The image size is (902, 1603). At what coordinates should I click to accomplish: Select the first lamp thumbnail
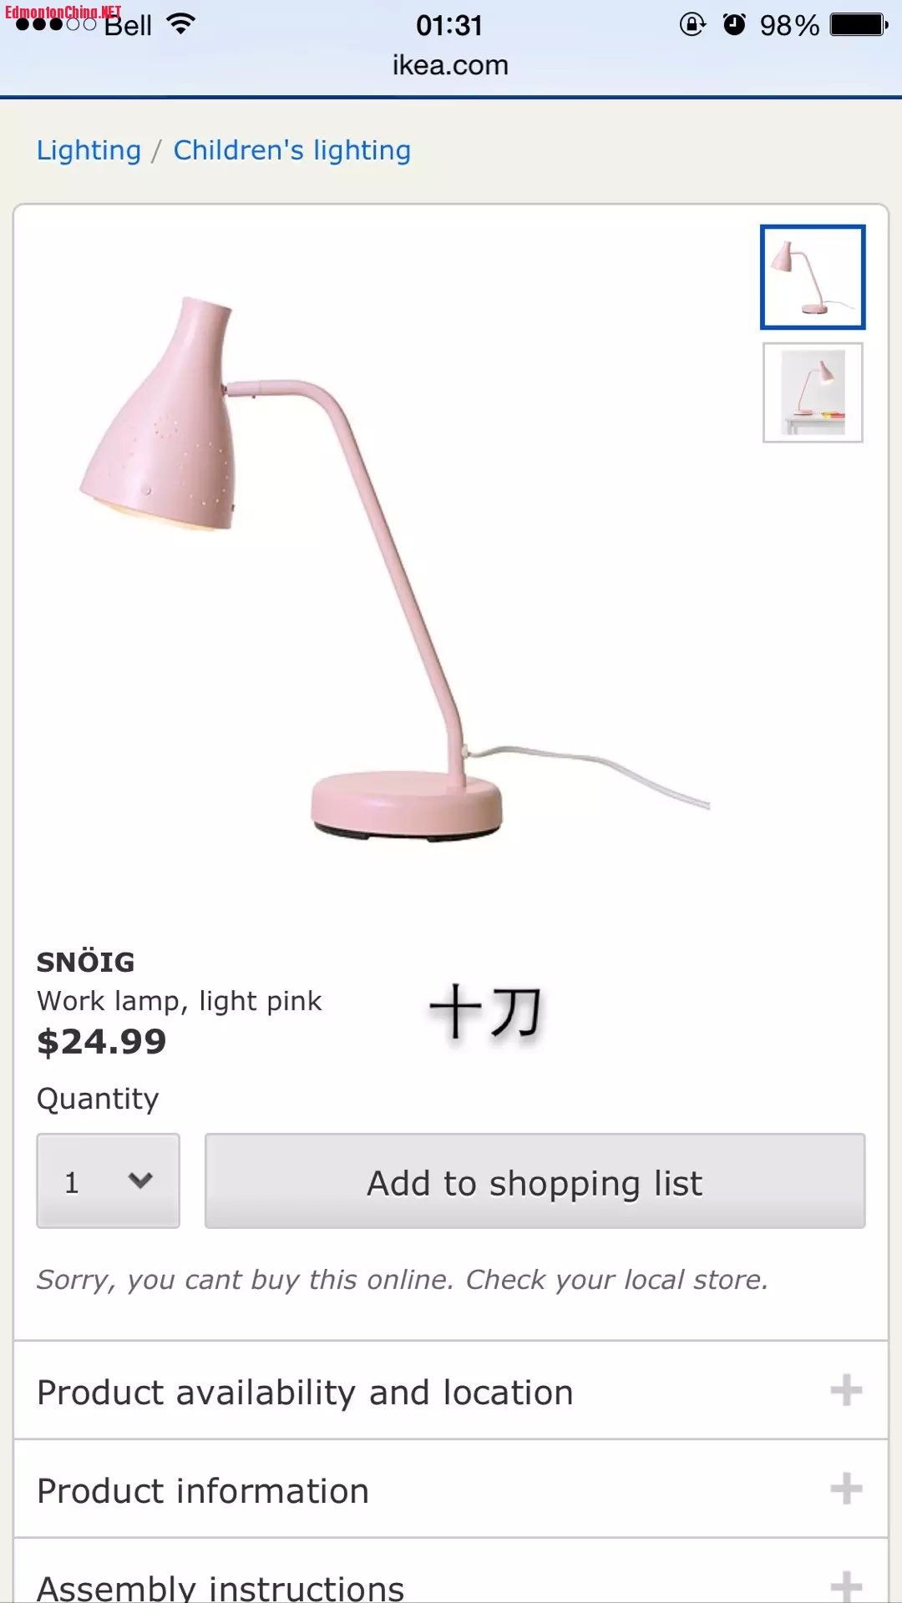tap(813, 277)
